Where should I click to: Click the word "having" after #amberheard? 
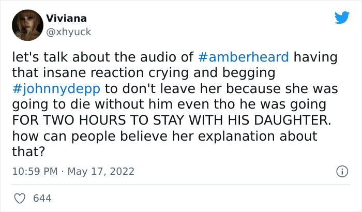tap(315, 57)
